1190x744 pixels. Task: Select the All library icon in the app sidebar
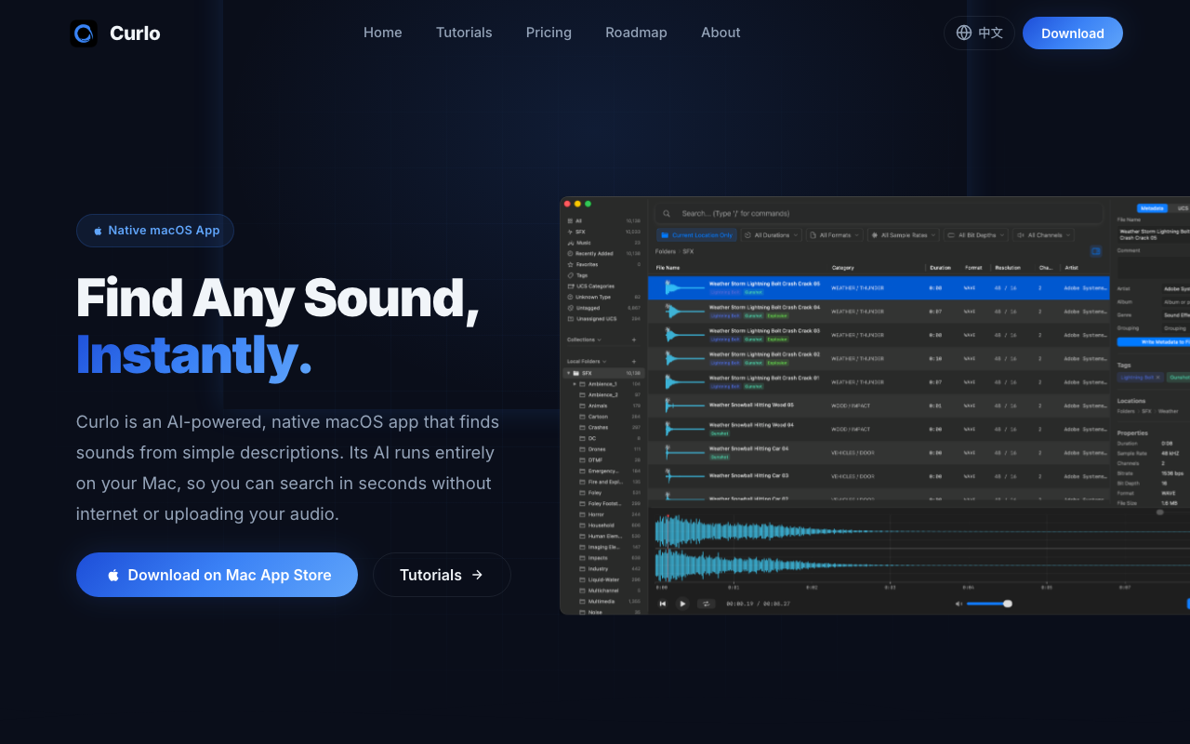pos(570,220)
